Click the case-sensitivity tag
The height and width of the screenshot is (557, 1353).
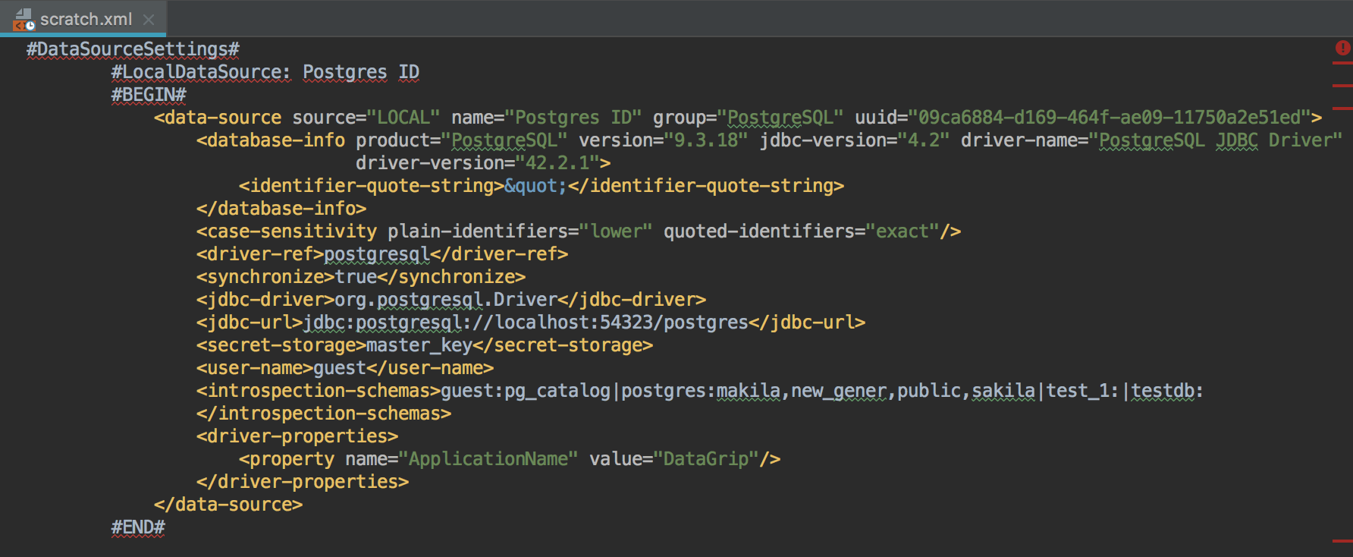coord(287,231)
